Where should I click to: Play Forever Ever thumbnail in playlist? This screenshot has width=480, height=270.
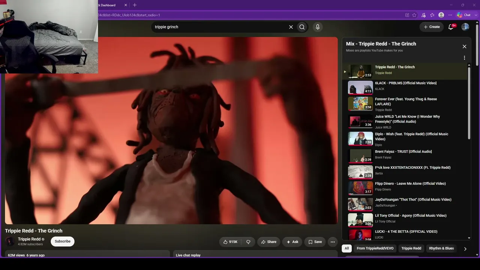point(360,103)
